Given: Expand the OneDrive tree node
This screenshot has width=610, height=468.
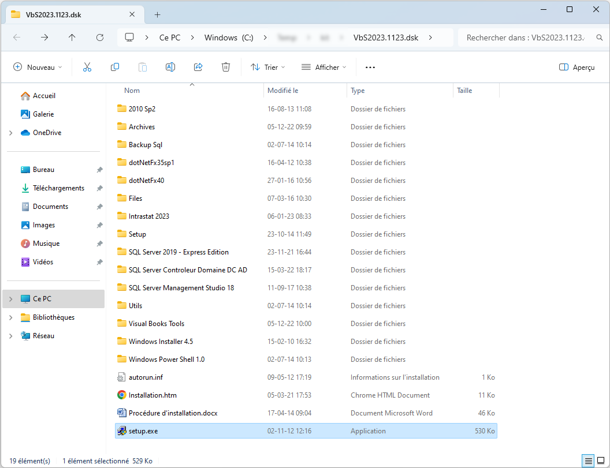Looking at the screenshot, I should [x=11, y=133].
